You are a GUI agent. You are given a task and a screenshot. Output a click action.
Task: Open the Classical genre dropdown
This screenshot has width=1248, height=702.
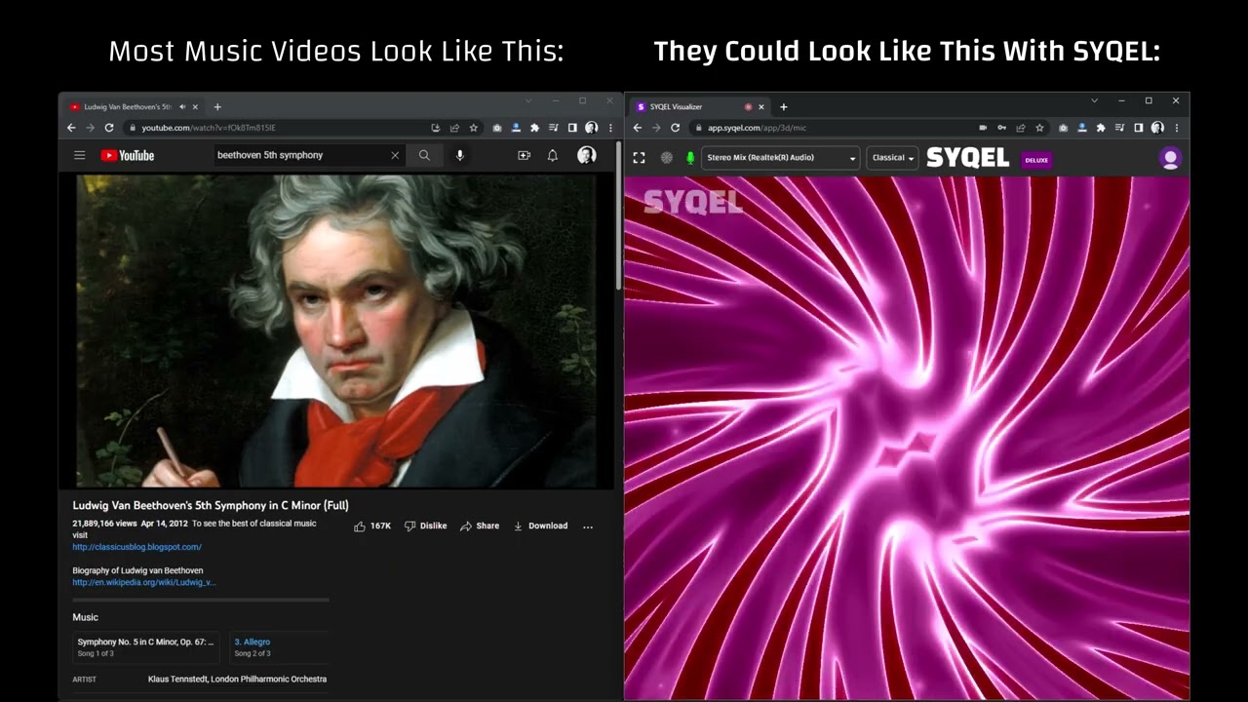[x=892, y=158]
